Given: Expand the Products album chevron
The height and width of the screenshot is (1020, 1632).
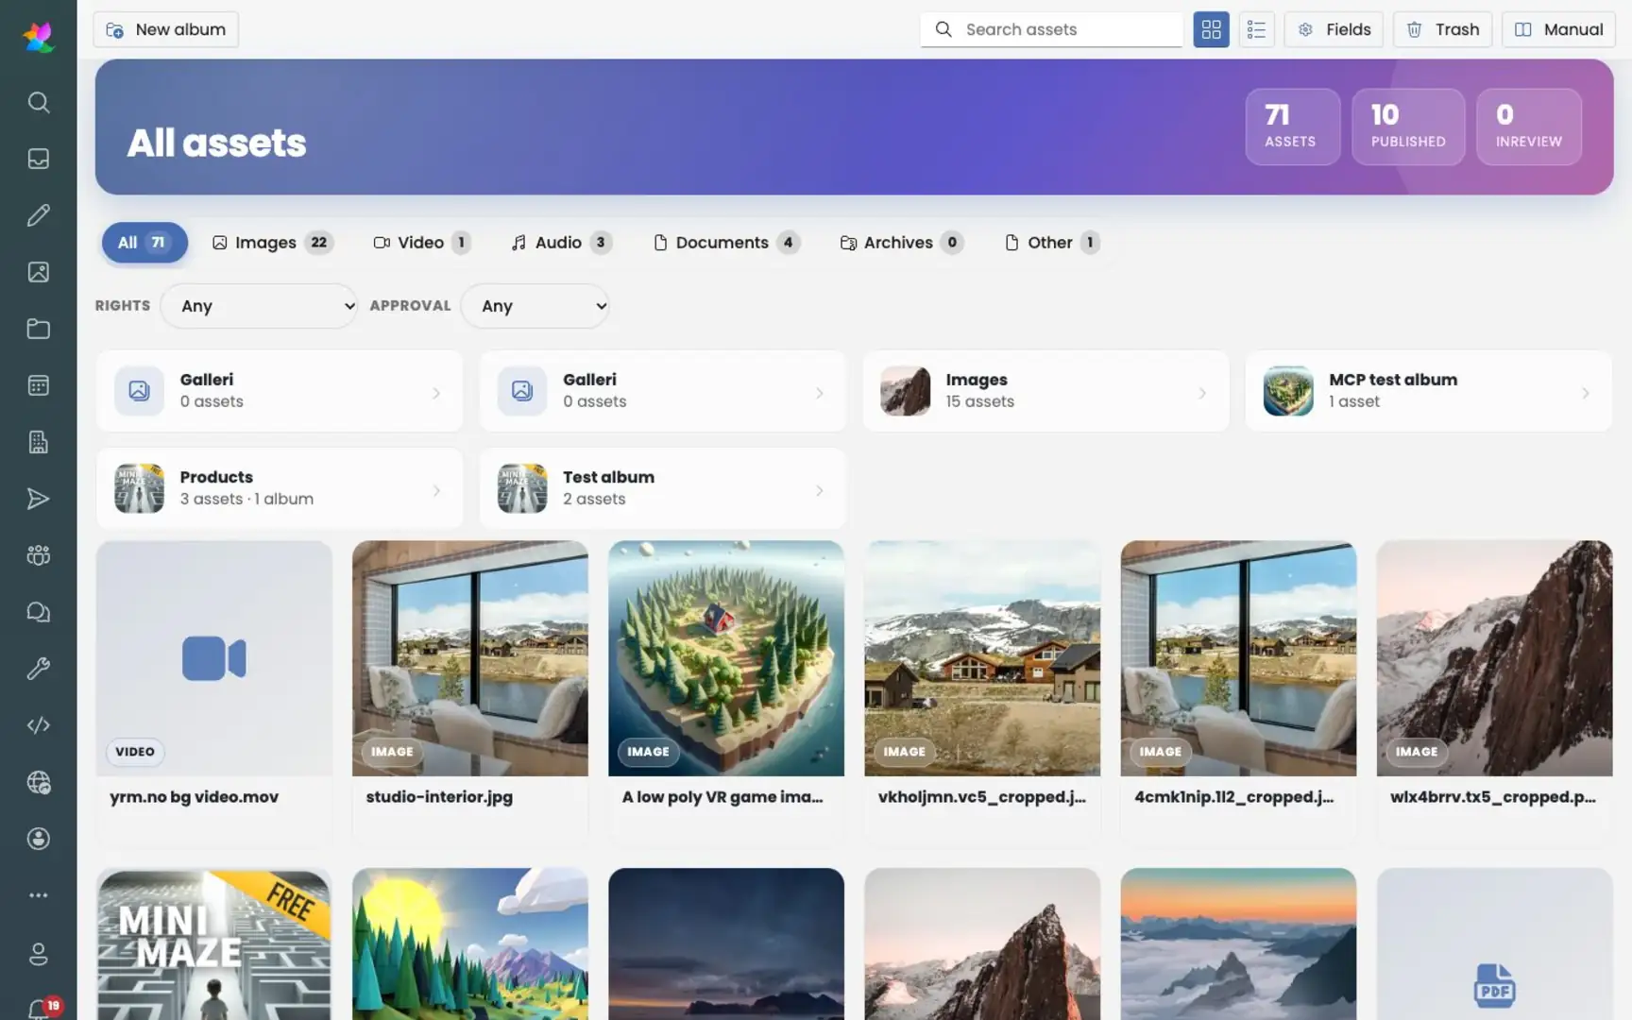Looking at the screenshot, I should pos(436,490).
